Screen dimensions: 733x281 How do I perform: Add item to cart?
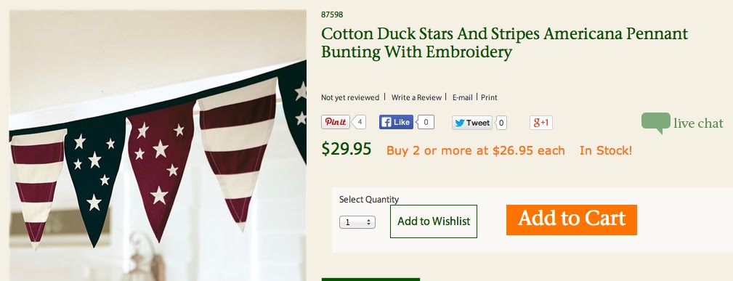(x=571, y=220)
